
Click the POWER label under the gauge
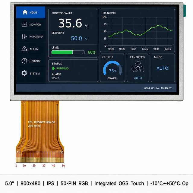(x=112, y=78)
